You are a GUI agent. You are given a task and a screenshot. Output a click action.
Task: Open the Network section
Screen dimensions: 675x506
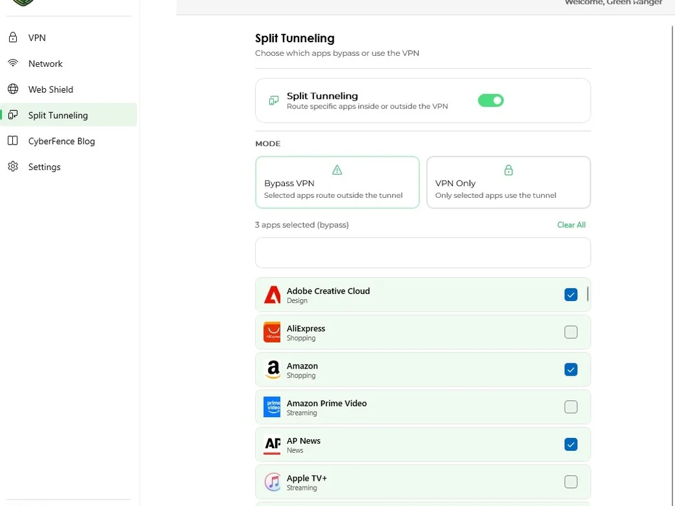pos(69,64)
